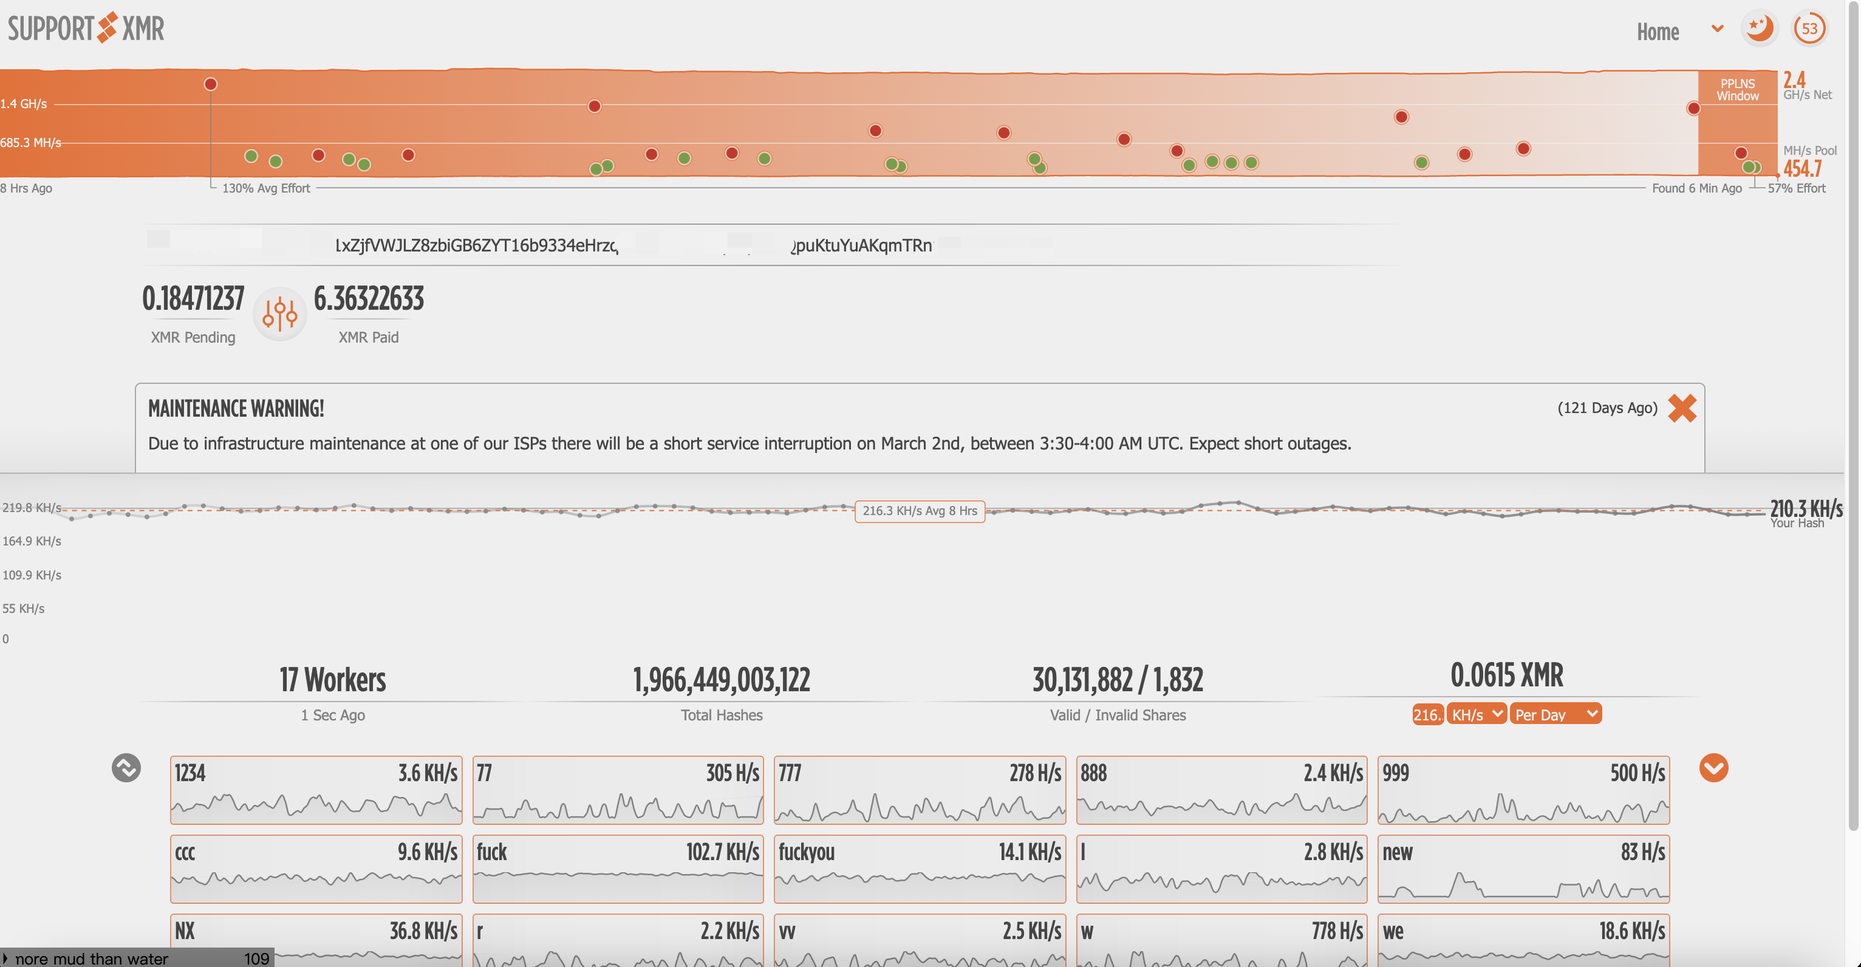This screenshot has height=967, width=1861.
Task: Click the PPLNS Window label
Action: click(1738, 90)
